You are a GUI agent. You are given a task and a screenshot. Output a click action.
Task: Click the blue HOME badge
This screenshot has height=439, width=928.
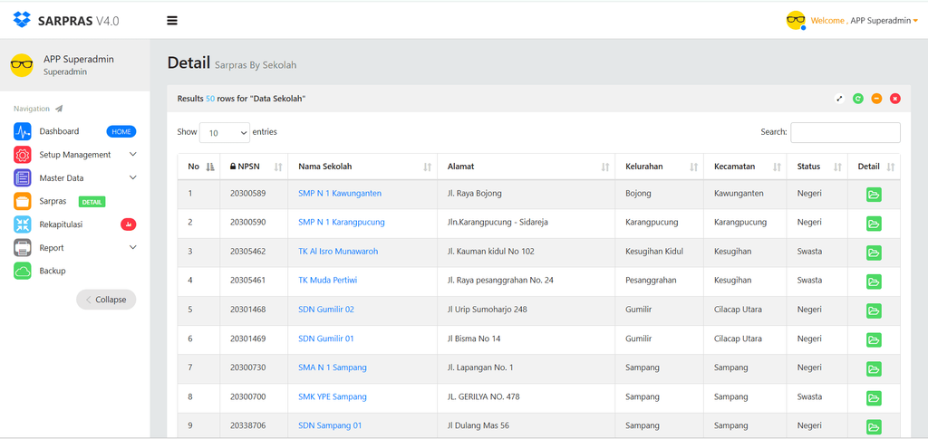pyautogui.click(x=121, y=132)
